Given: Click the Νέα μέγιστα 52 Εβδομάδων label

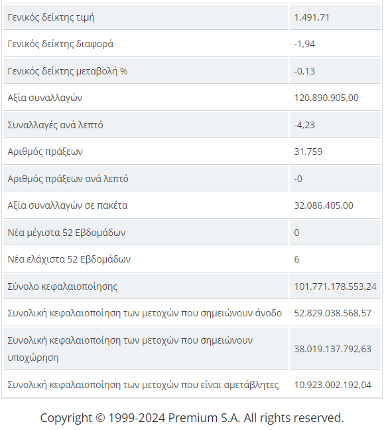Looking at the screenshot, I should coord(66,233).
